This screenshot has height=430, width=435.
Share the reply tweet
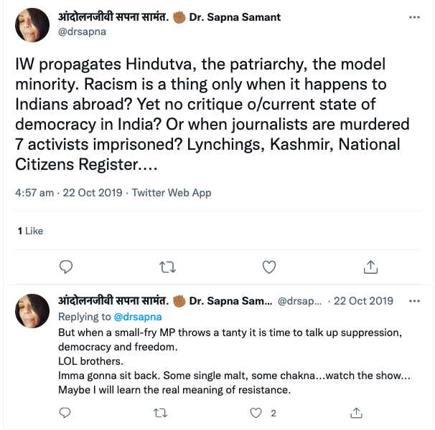coord(355,413)
